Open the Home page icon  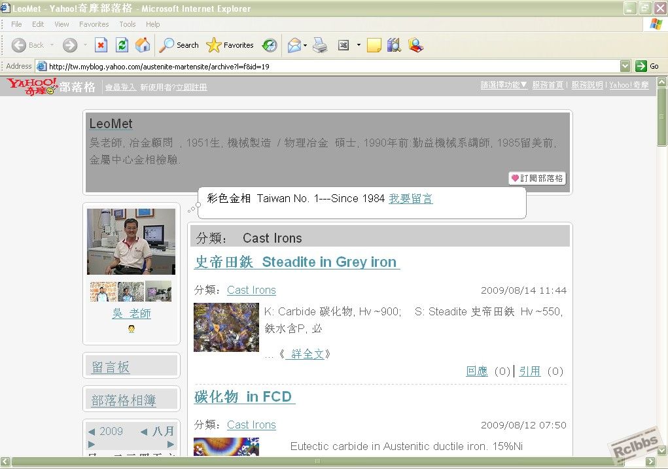[x=143, y=45]
